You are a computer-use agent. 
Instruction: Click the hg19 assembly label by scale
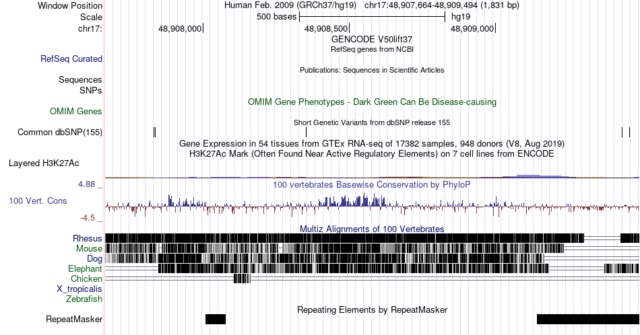(x=461, y=17)
